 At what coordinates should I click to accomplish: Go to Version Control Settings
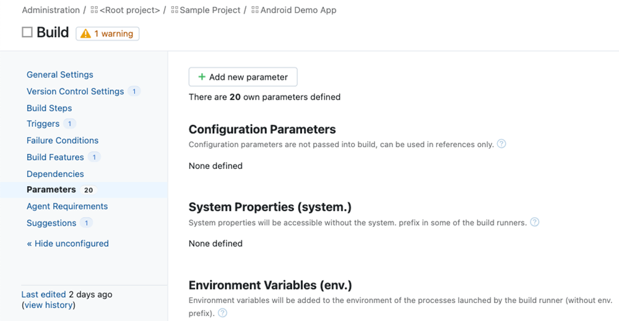click(x=75, y=91)
